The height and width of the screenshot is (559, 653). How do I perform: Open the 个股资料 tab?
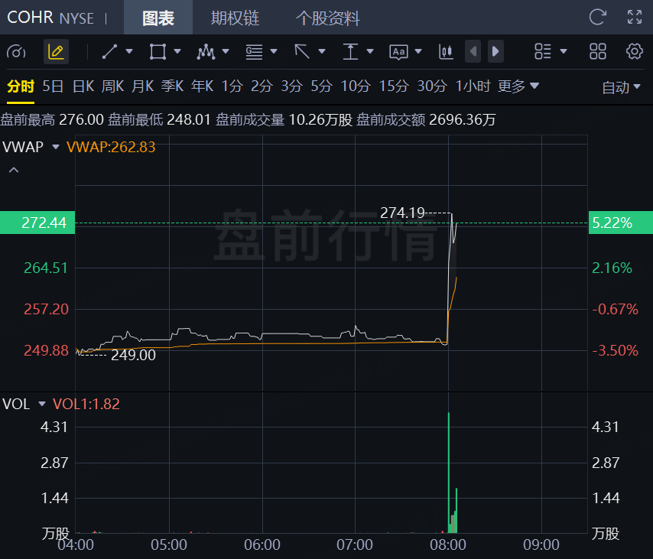tap(328, 18)
